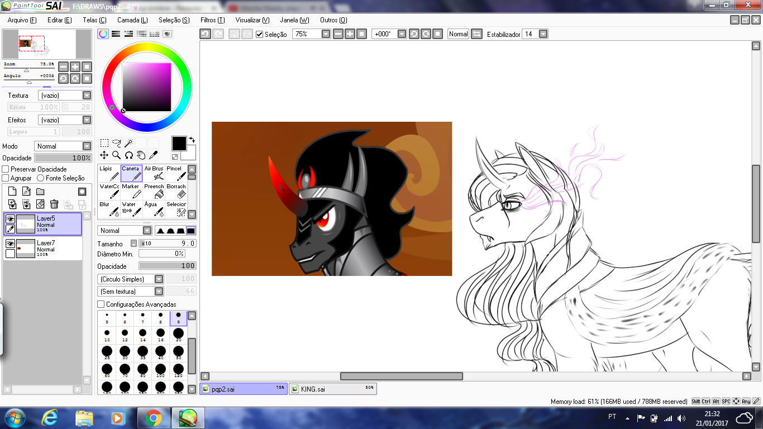Viewport: 763px width, 429px height.
Task: Open the (Sem textura) brush texture dropdown
Action: (x=131, y=292)
